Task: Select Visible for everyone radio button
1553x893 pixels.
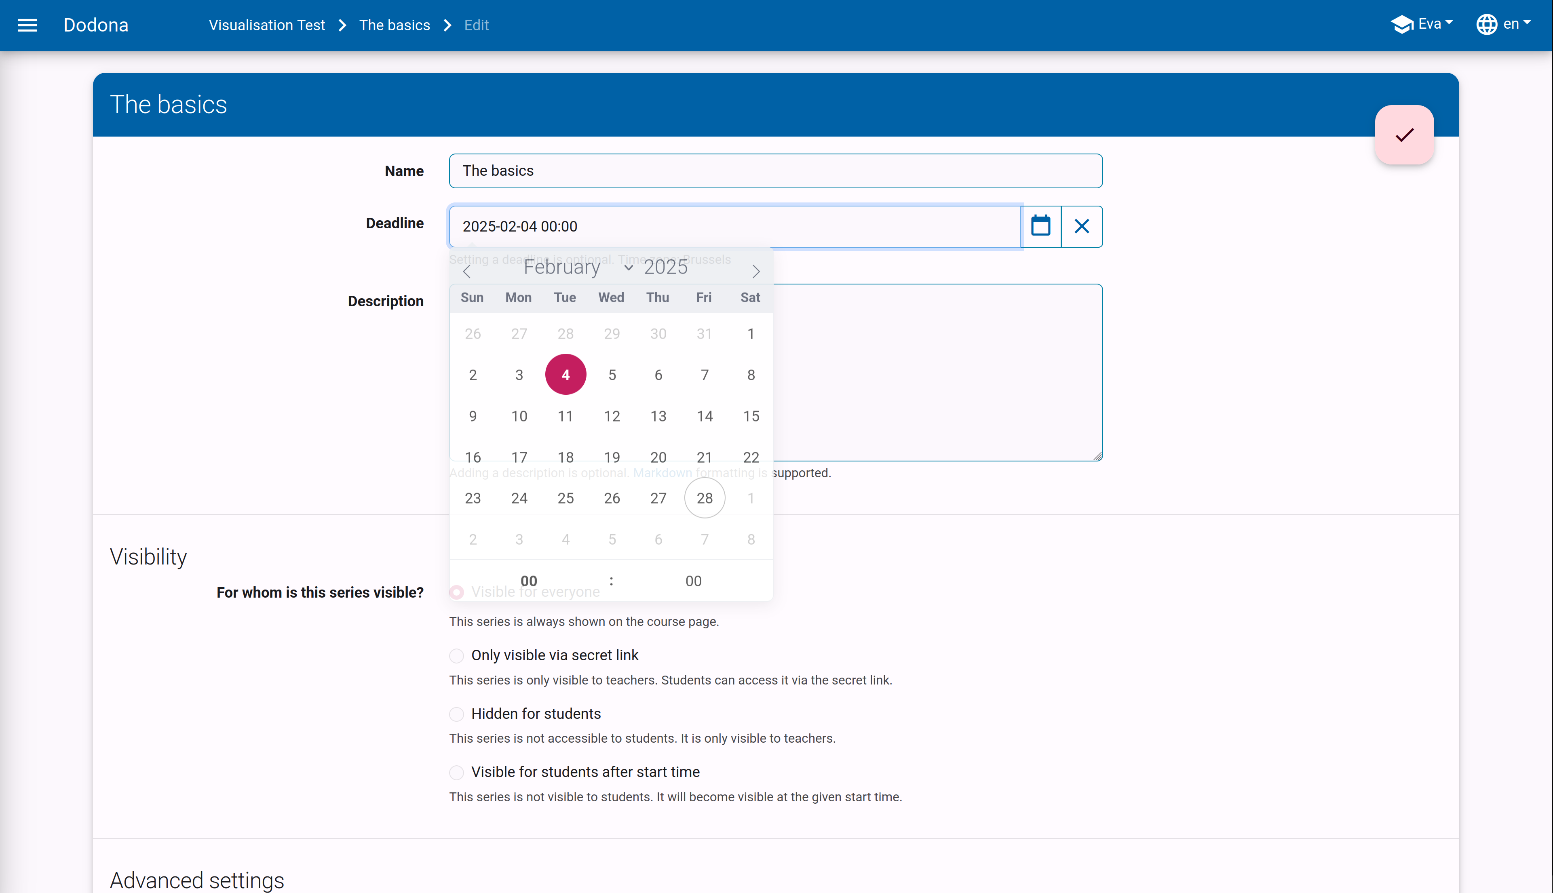Action: [x=456, y=592]
